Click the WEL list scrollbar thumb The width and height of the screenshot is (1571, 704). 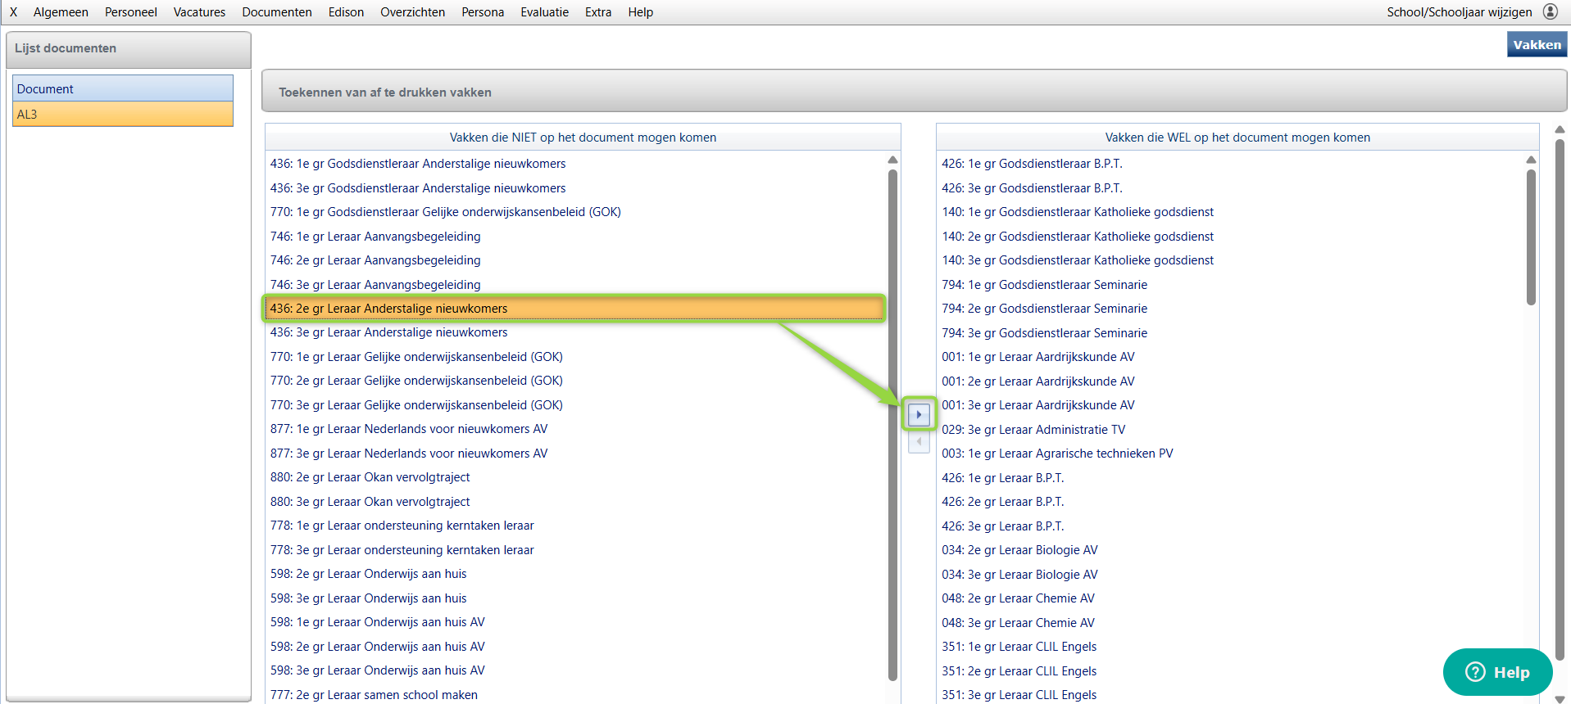[1530, 237]
